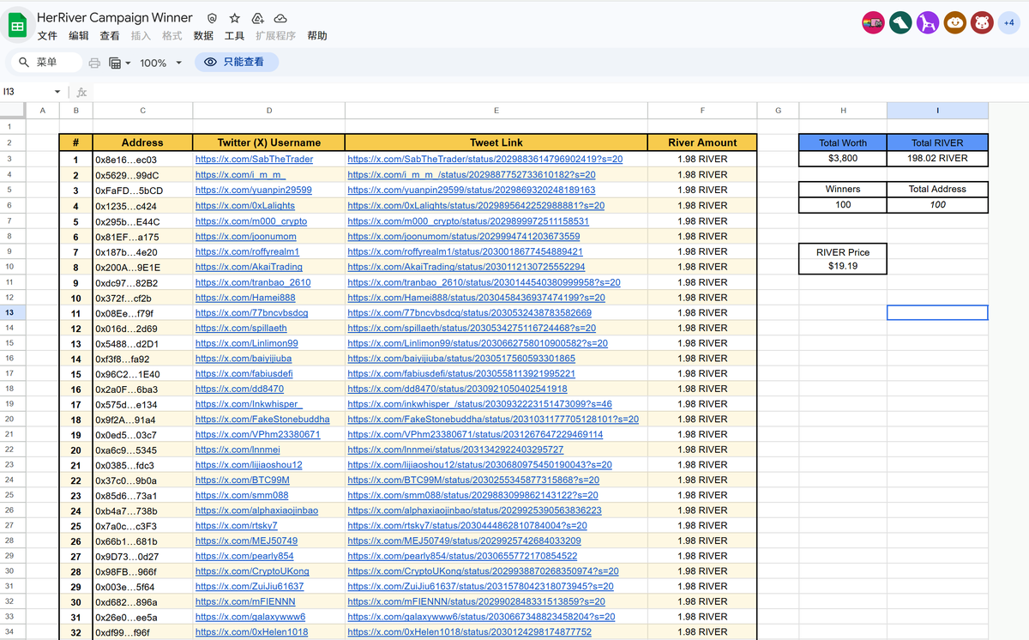Click the nyan cat viewer avatar
The image size is (1029, 640).
[873, 23]
